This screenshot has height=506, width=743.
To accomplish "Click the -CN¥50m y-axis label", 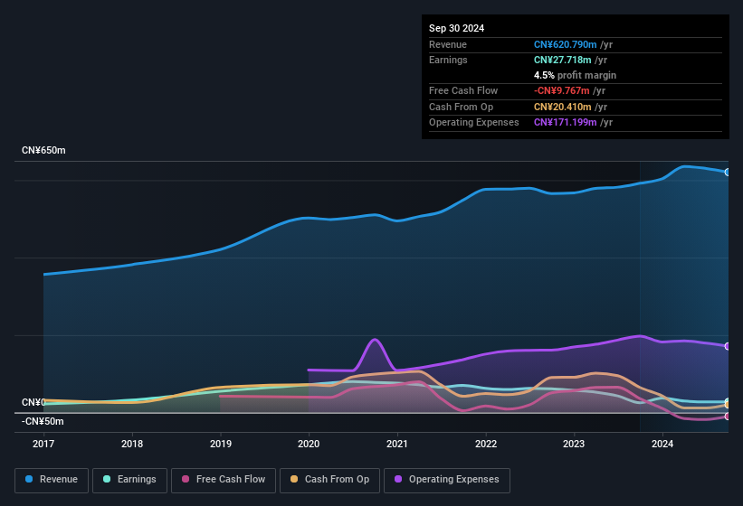I will 43,421.
